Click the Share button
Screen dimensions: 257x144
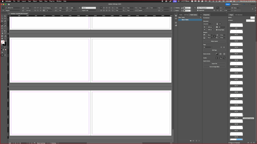(x=228, y=5)
